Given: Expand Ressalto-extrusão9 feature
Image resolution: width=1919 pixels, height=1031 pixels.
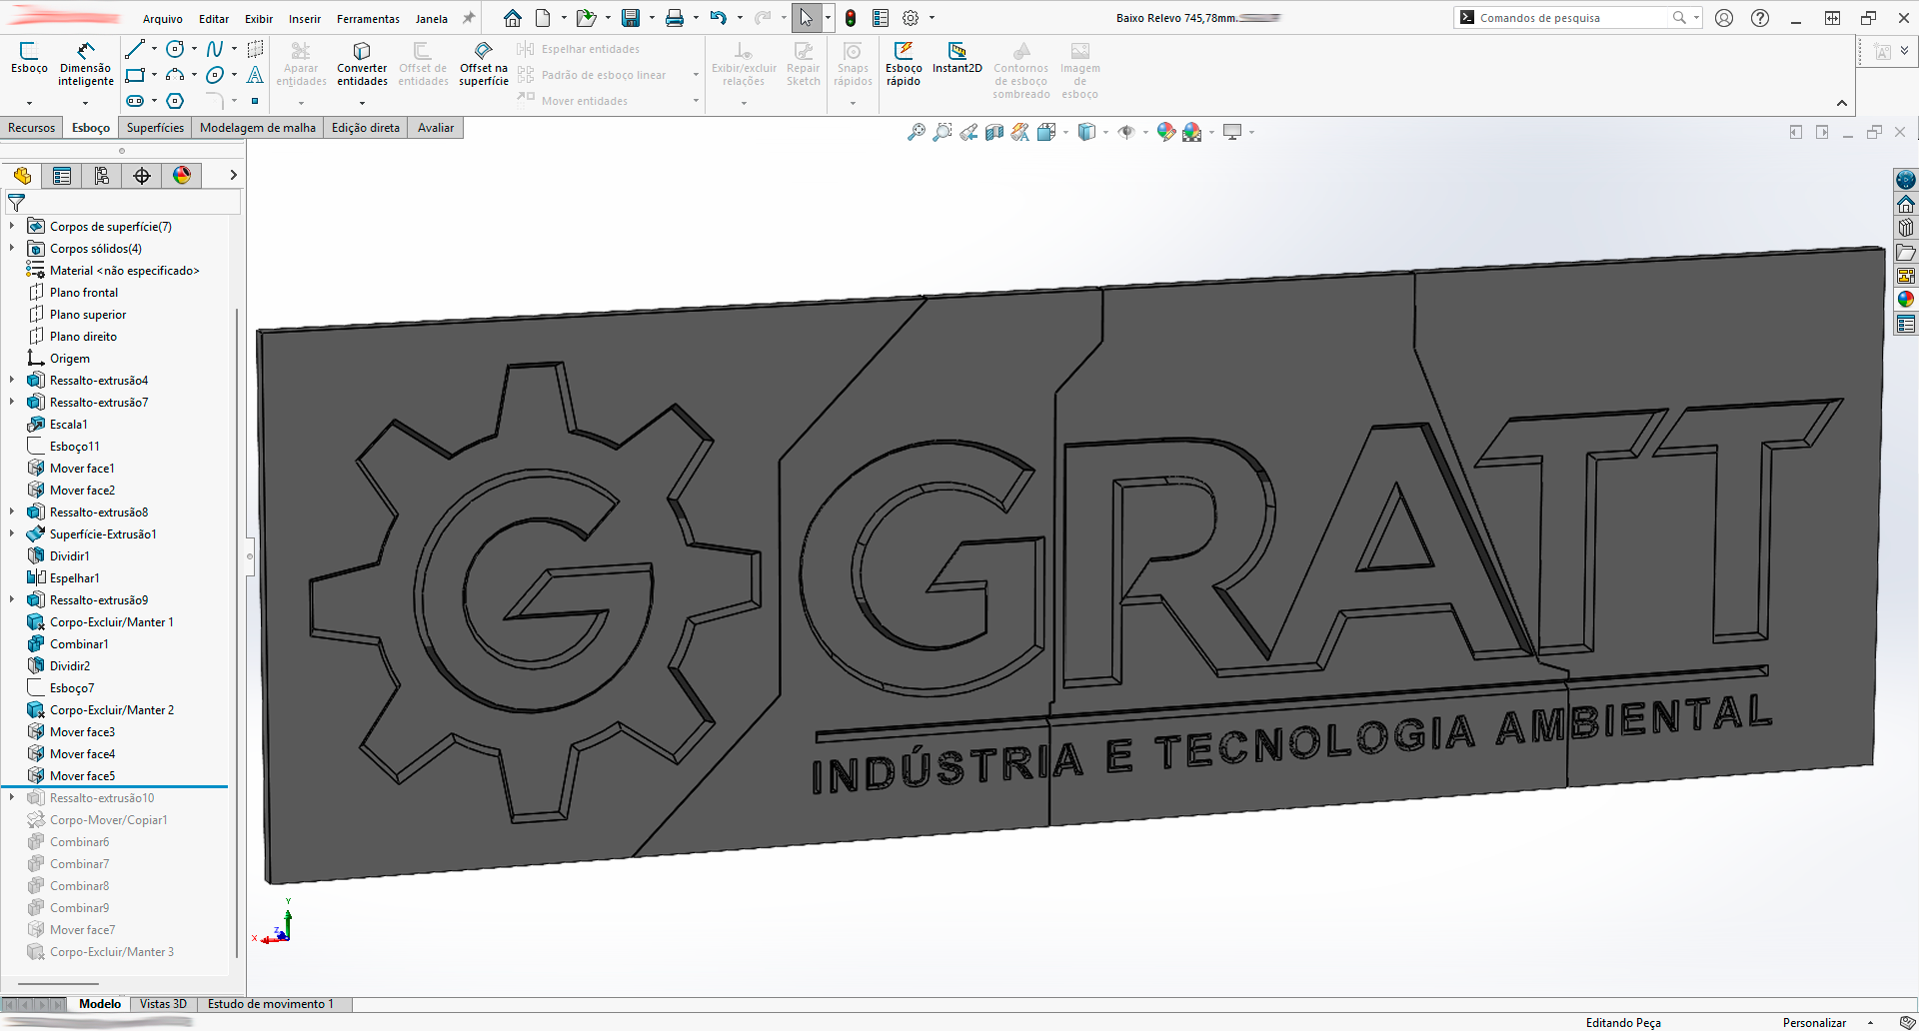Looking at the screenshot, I should click(x=12, y=600).
